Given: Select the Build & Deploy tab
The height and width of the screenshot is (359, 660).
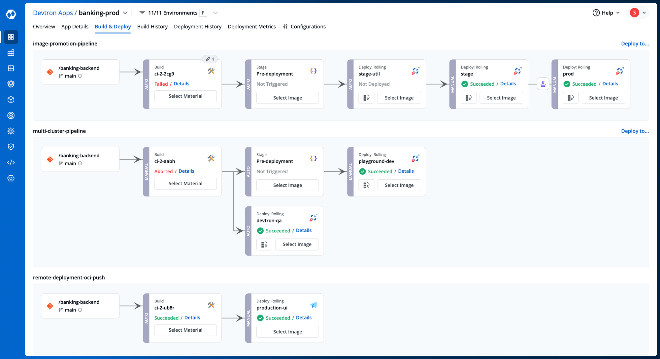Looking at the screenshot, I should [x=113, y=27].
